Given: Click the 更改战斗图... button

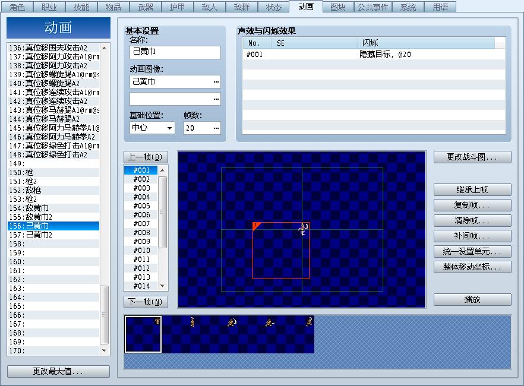Looking at the screenshot, I should [x=472, y=157].
